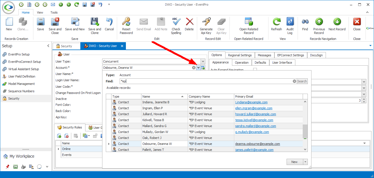
Task: Open the DocuSign tab
Action: tap(316, 55)
